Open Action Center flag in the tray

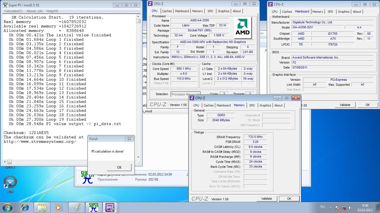point(337,207)
